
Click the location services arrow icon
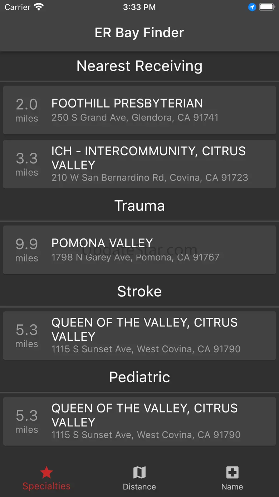[x=252, y=7]
